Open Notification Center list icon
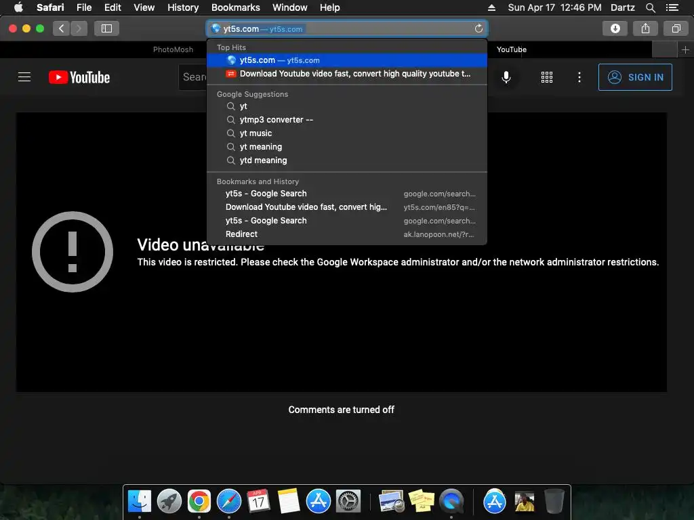 click(x=672, y=7)
